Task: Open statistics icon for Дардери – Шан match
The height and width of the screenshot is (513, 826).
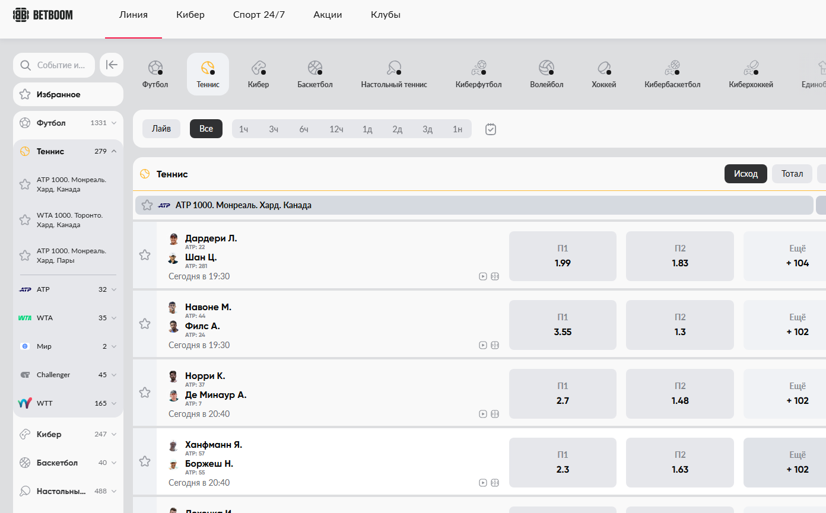Action: pyautogui.click(x=495, y=276)
